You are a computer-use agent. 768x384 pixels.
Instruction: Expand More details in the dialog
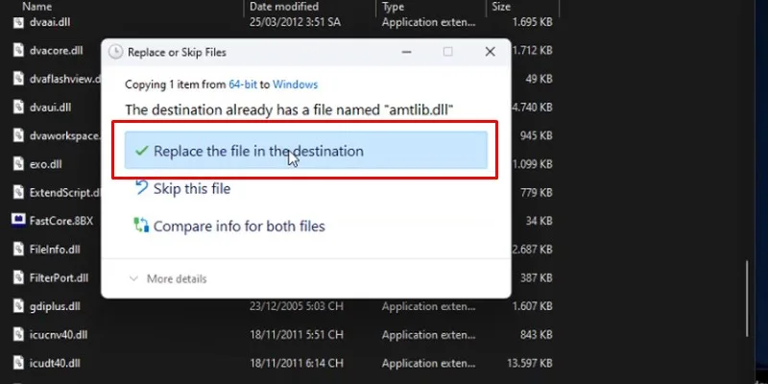point(168,278)
